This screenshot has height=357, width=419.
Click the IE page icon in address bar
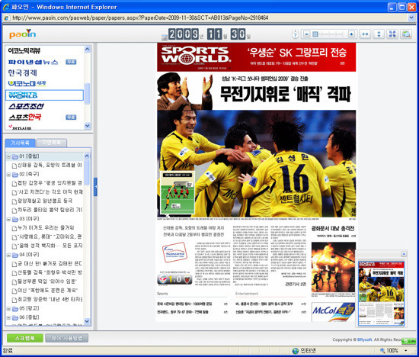pyautogui.click(x=7, y=18)
